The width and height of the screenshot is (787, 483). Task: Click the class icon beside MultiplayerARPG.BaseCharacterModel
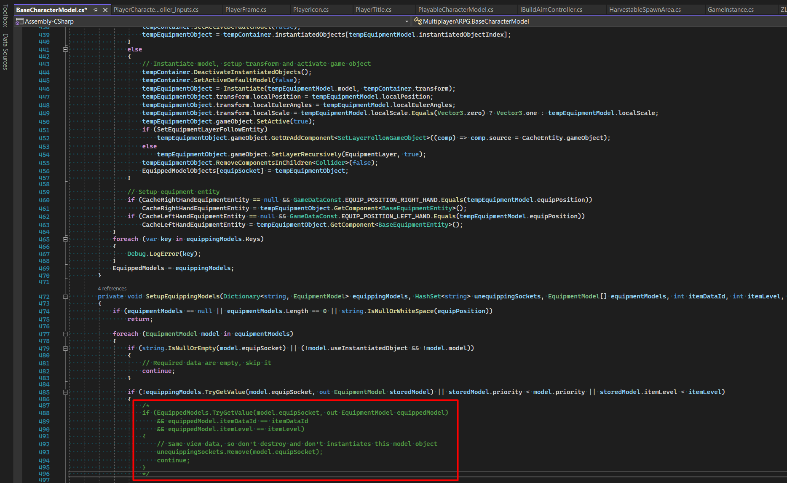(x=418, y=21)
